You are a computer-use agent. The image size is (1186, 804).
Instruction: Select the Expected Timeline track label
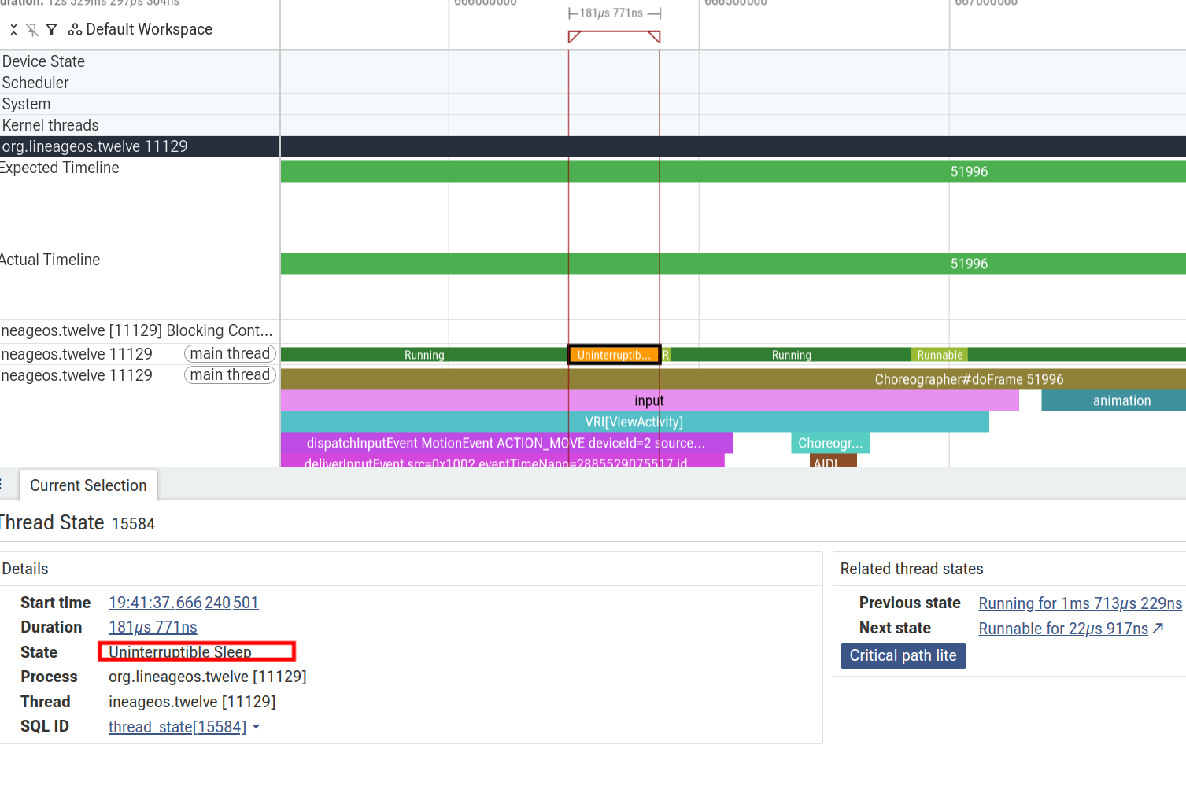(60, 168)
